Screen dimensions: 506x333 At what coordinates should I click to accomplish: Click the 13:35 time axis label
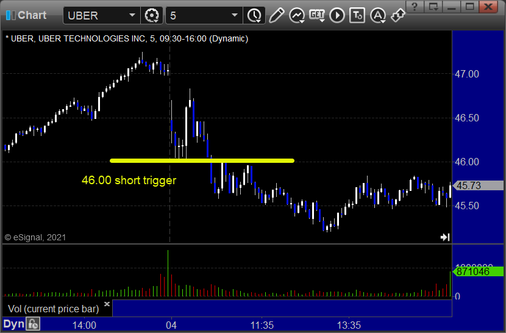coord(349,325)
